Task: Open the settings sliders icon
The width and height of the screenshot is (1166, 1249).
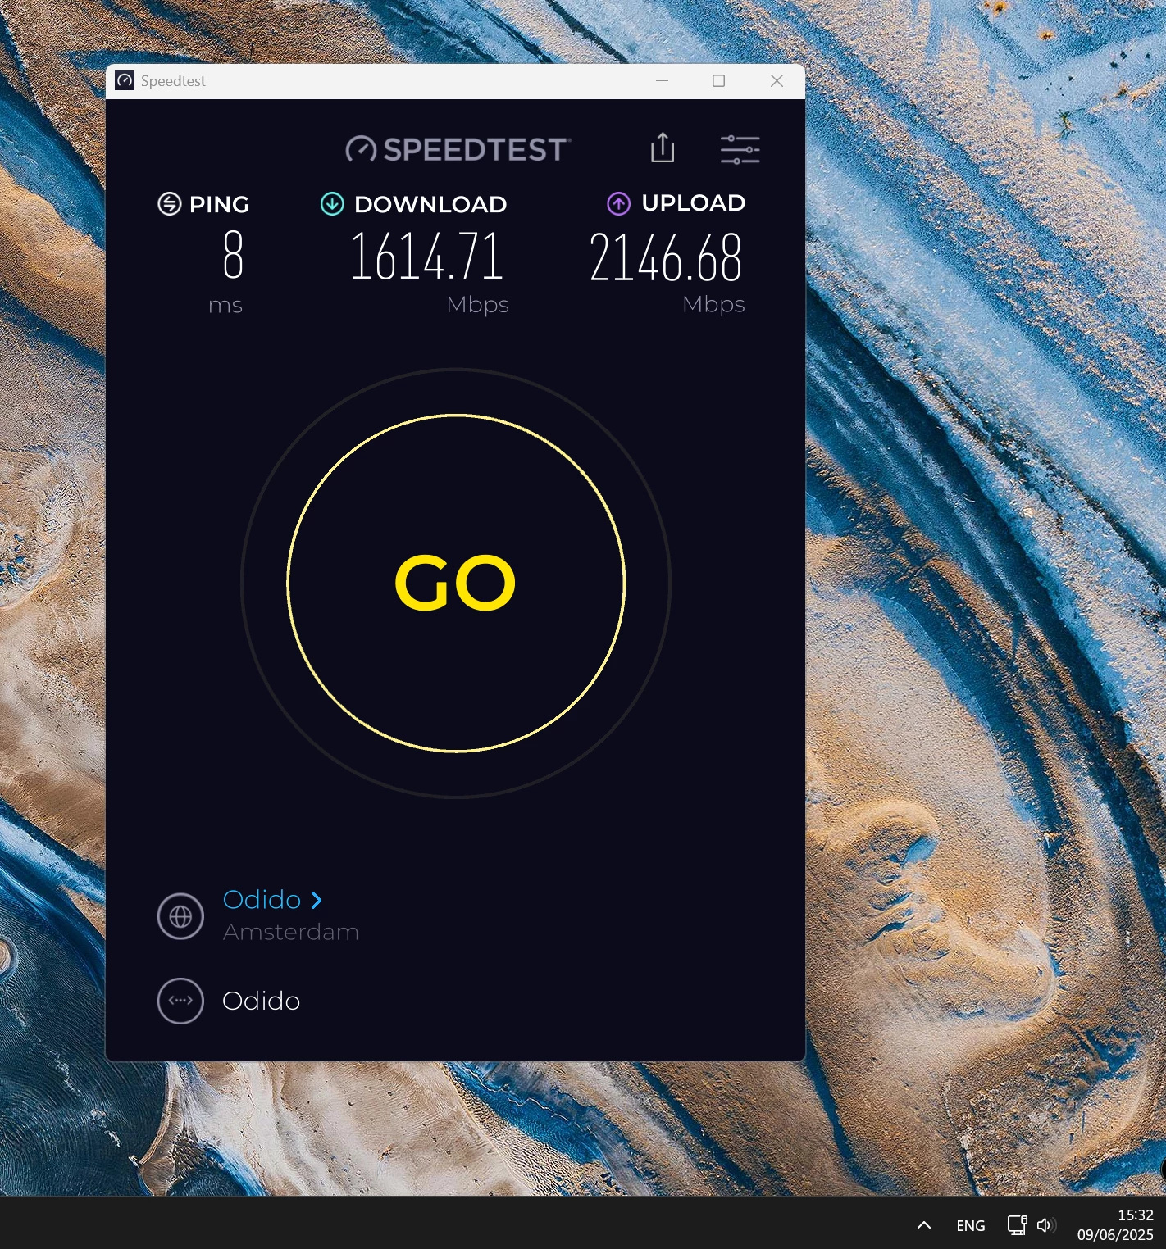Action: (x=740, y=149)
